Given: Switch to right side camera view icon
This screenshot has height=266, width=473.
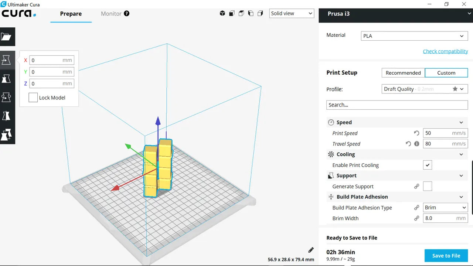Looking at the screenshot, I should [x=260, y=13].
